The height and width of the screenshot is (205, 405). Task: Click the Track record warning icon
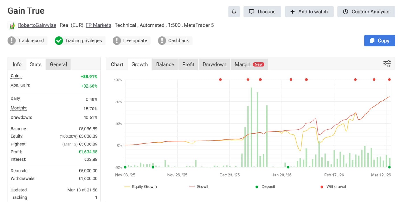tap(12, 40)
